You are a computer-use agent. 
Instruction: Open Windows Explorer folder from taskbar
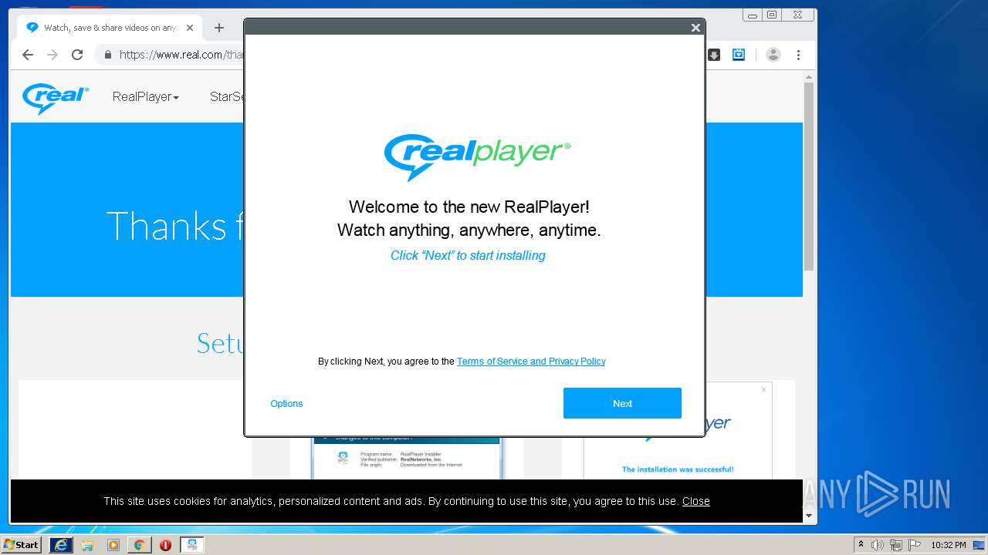87,545
